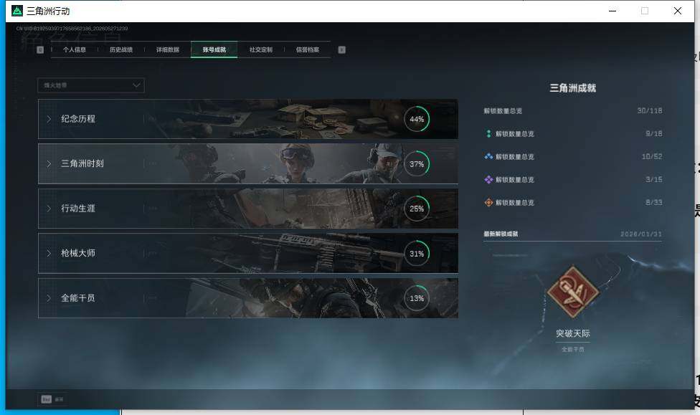Click the previous-tab Q key icon
The width and height of the screenshot is (700, 415).
point(40,49)
